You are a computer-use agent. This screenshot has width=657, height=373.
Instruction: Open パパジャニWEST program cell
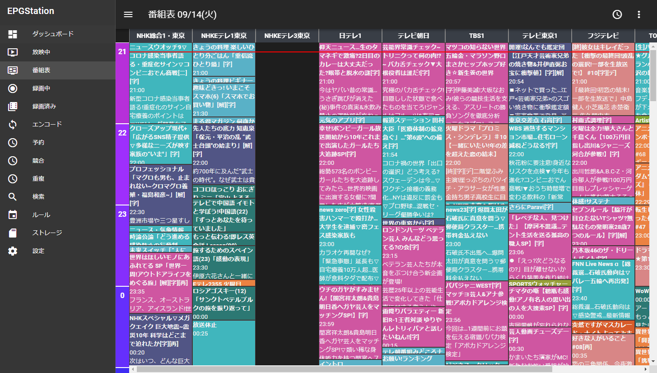point(477,321)
